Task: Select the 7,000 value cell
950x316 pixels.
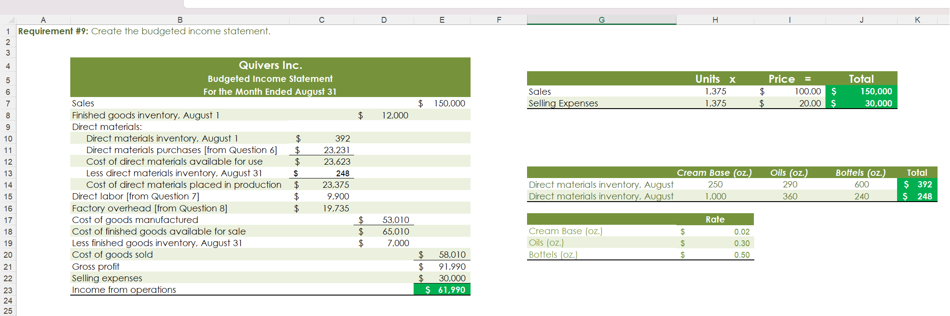Action: [384, 243]
